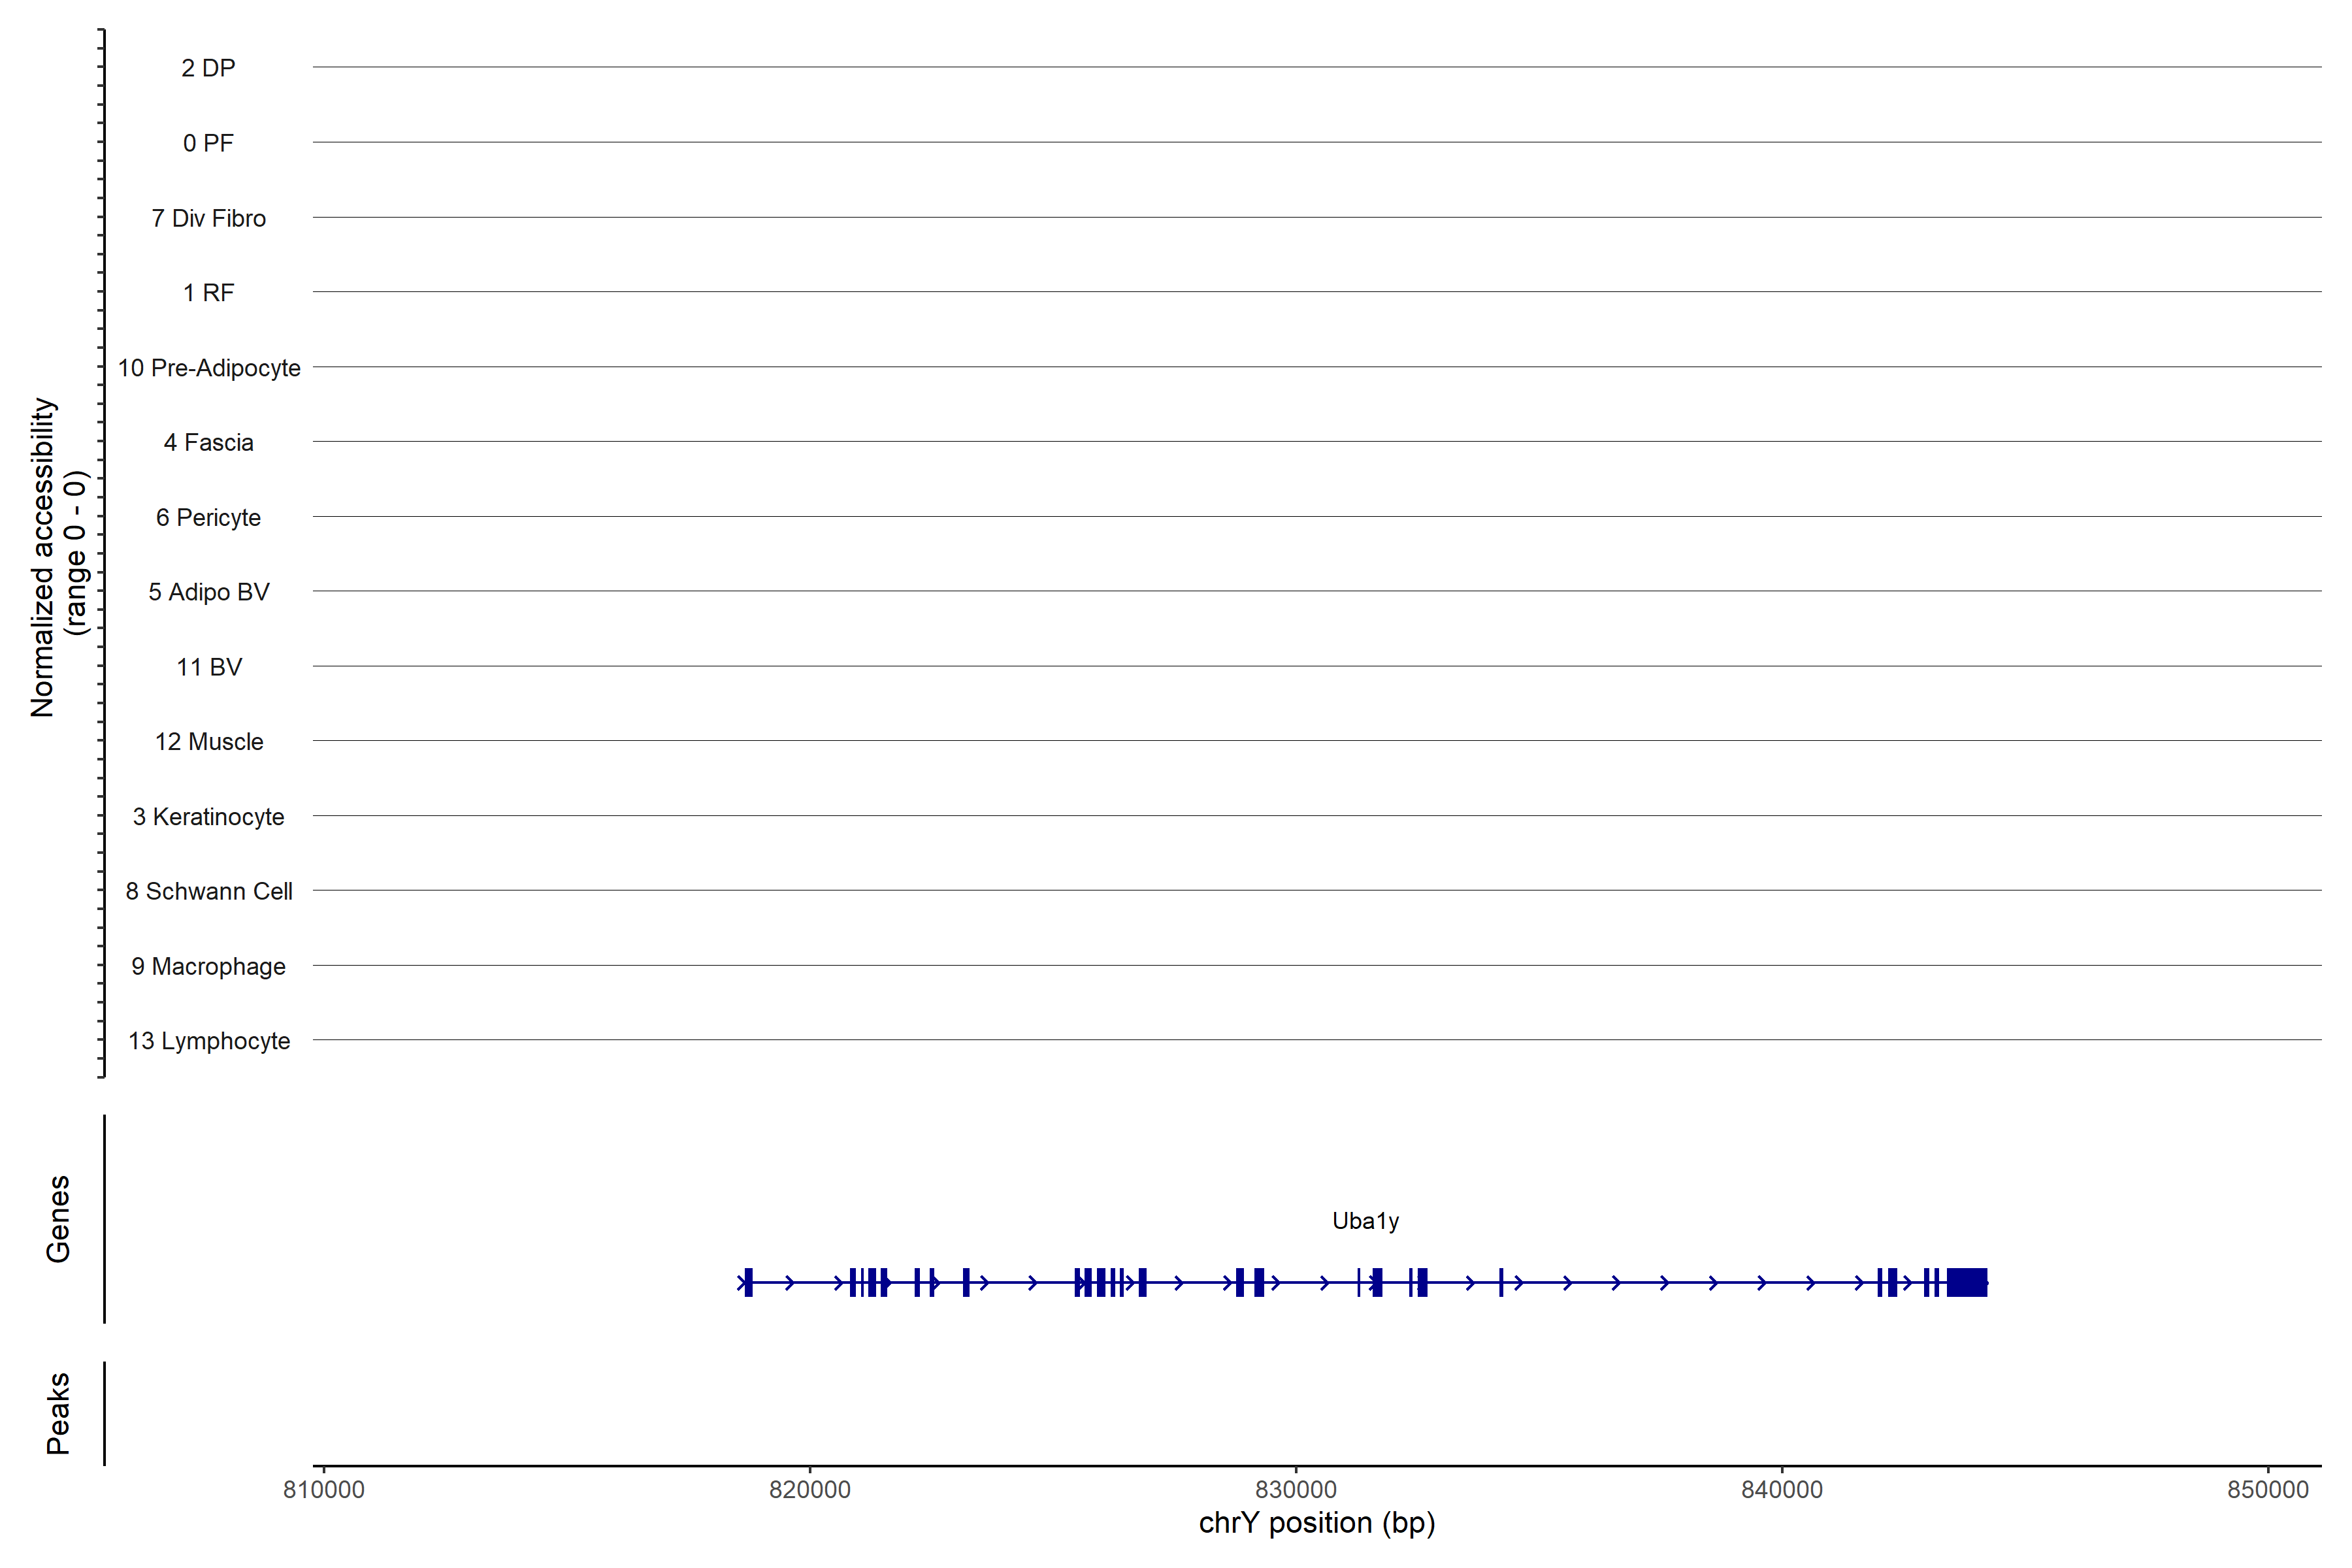Click the Uba1y gene label
2352x1568 pixels.
coord(1365,1221)
